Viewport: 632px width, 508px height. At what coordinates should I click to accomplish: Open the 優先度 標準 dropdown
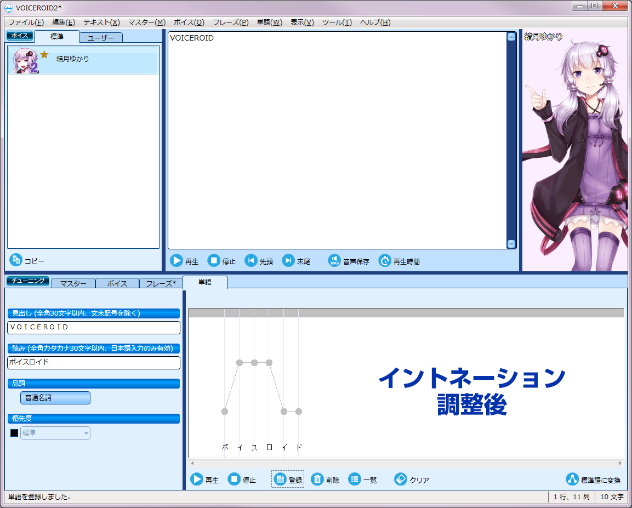click(x=55, y=433)
